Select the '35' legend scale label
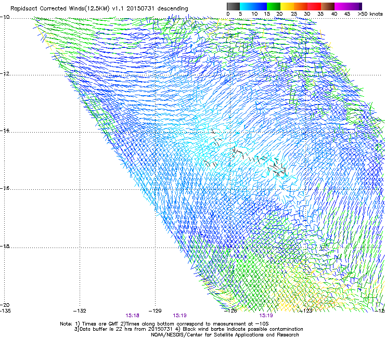The image size is (385, 338). (320, 14)
